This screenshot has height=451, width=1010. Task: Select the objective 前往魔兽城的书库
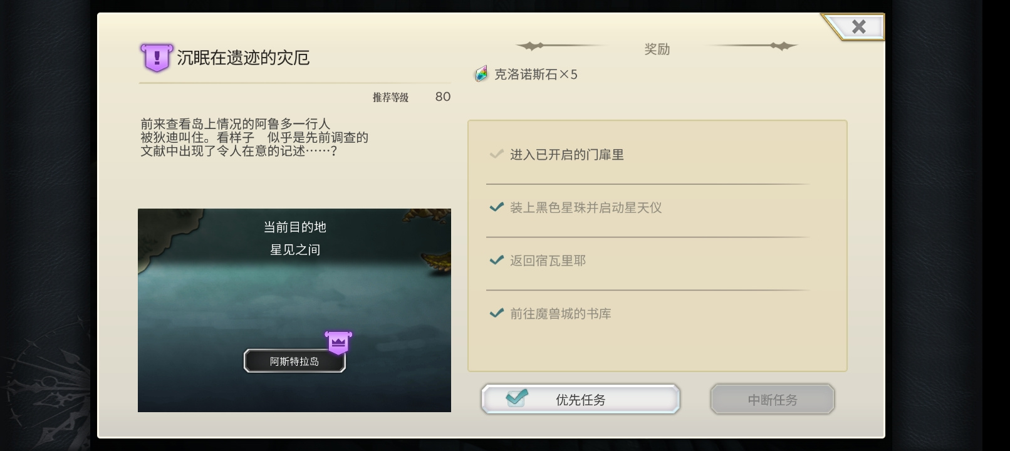point(561,313)
